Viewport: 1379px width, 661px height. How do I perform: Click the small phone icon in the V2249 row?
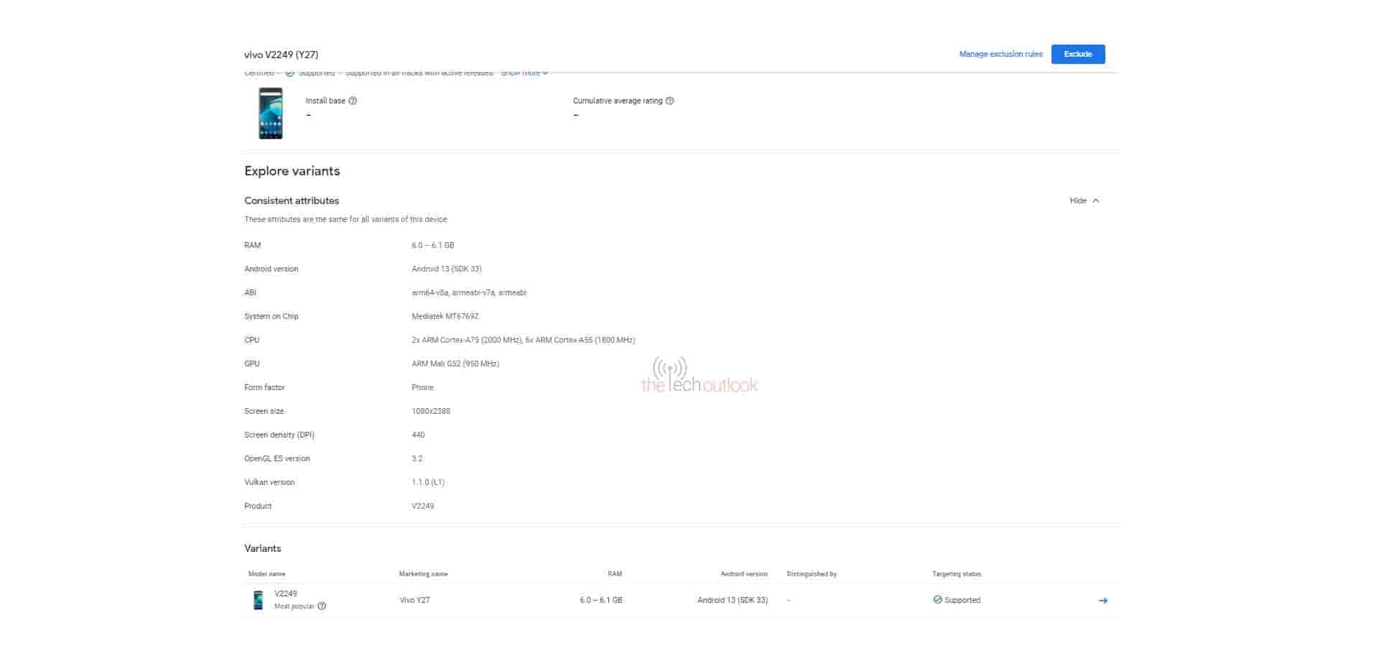pos(258,600)
